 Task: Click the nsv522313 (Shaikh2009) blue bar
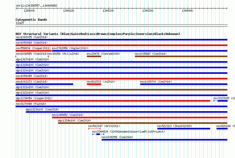click(184, 129)
